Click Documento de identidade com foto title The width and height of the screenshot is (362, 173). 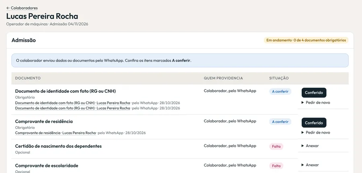(66, 91)
